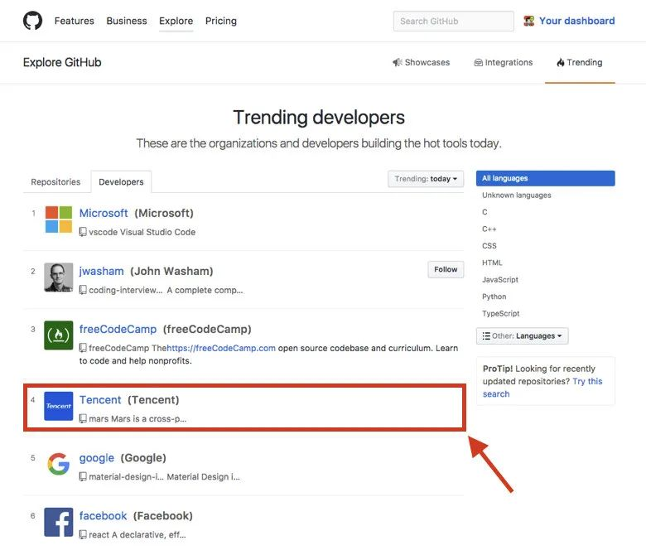This screenshot has height=550, width=646.
Task: Open the Pricing menu item
Action: pyautogui.click(x=221, y=21)
